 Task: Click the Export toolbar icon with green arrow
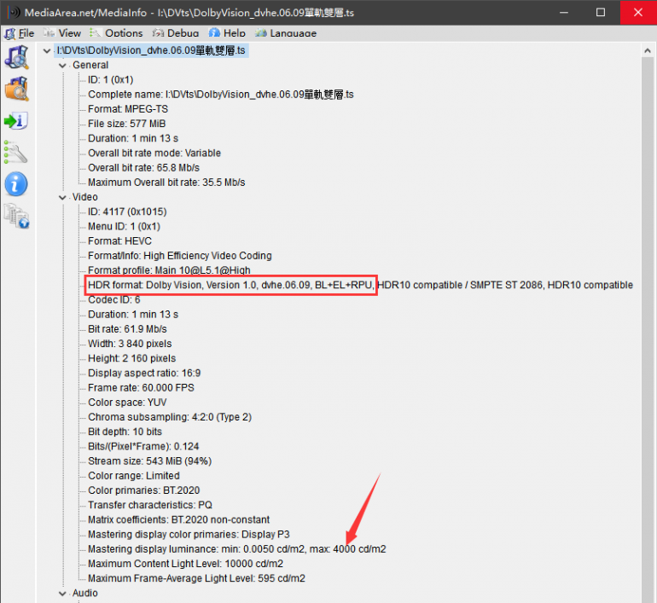coord(16,121)
